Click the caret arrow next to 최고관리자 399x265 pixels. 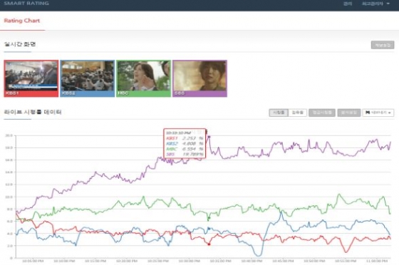[x=388, y=4]
